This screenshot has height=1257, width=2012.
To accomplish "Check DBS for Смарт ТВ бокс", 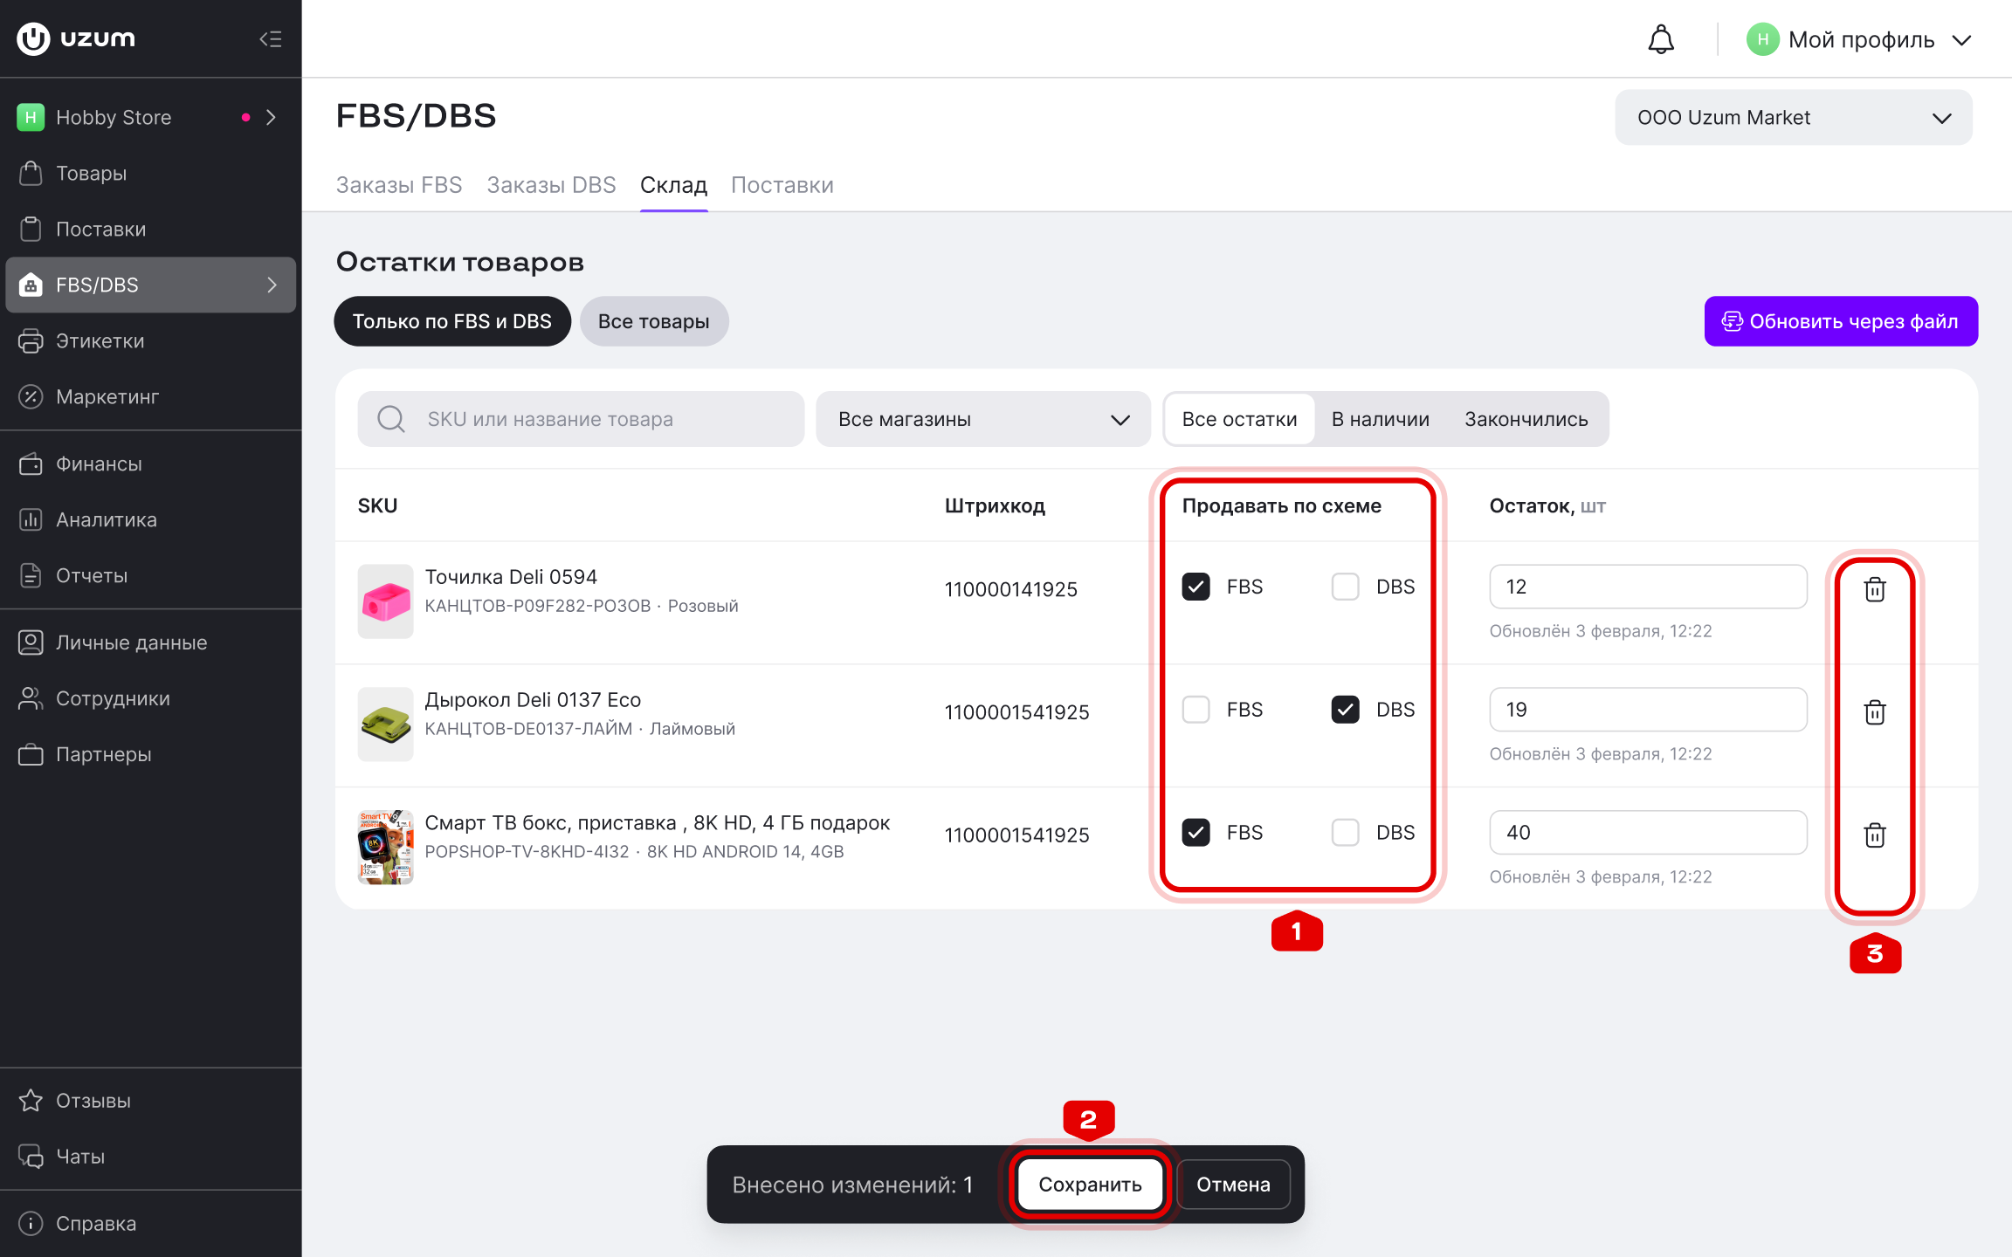I will tap(1345, 833).
